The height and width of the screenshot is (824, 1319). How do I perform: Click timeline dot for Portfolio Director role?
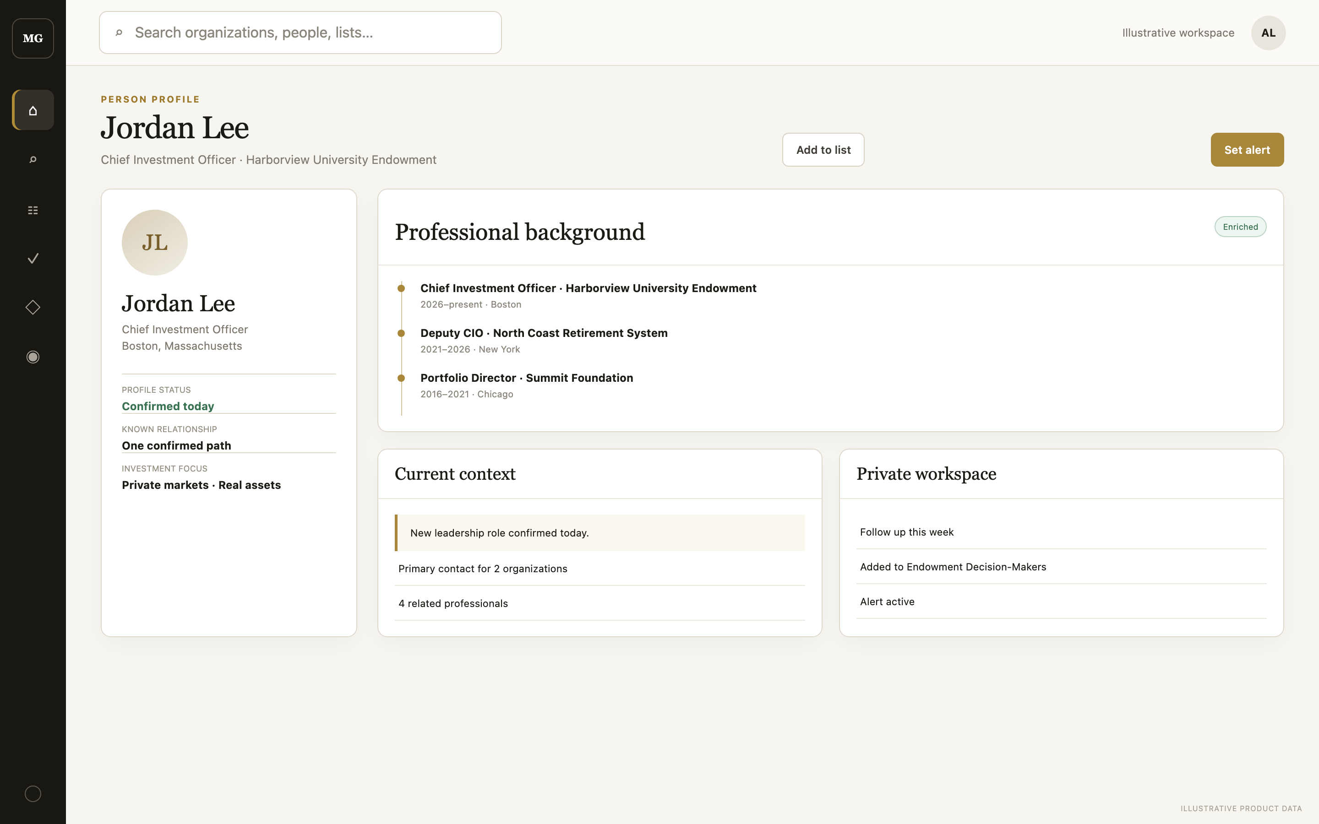click(401, 378)
